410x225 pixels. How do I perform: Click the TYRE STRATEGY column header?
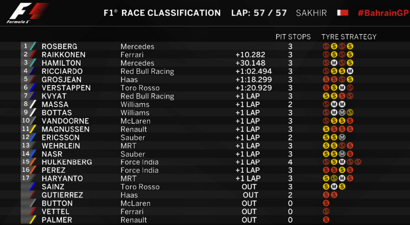(x=349, y=37)
